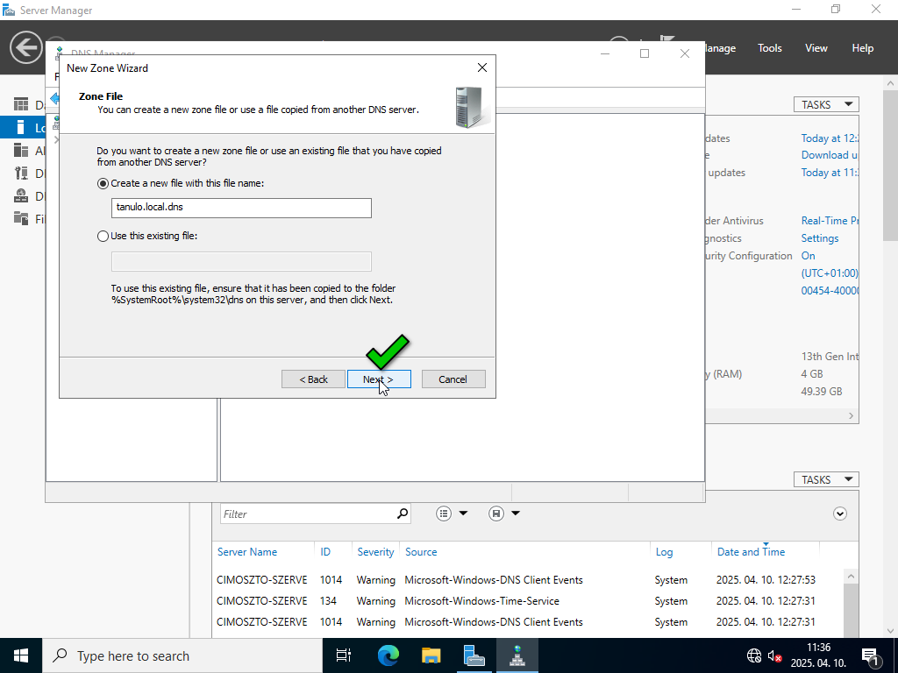Open the lower TASKS dropdown in Events
Image resolution: width=898 pixels, height=673 pixels.
tap(826, 479)
